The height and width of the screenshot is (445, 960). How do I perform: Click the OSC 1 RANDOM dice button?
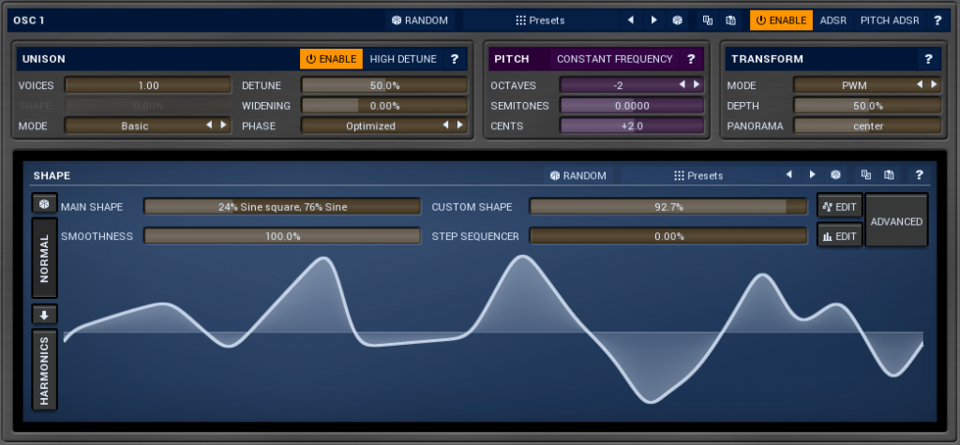point(420,21)
